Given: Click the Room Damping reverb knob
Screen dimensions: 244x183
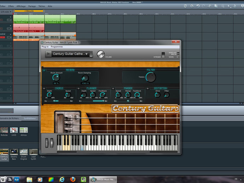Looking at the screenshot, I should [85, 78].
